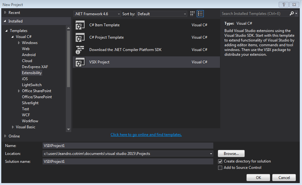Viewport: 302px width, 185px height.
Task: Click the search magnifier icon
Action: [x=292, y=13]
